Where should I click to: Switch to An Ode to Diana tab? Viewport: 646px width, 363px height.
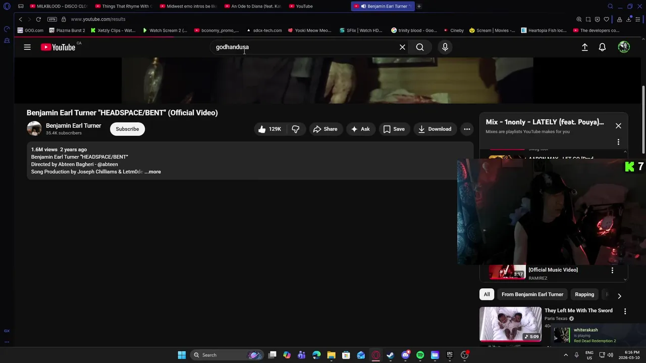click(x=253, y=6)
